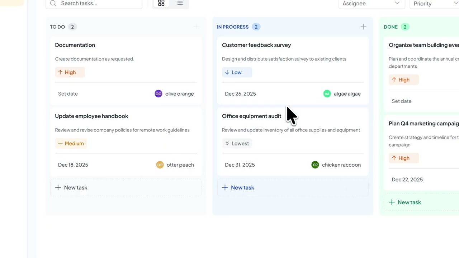Click plus icon beside To Do New task
This screenshot has width=459, height=258.
point(58,187)
